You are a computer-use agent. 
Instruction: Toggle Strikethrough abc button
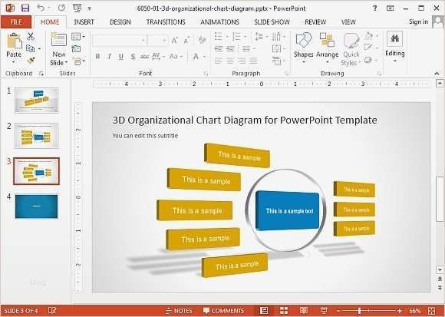pos(144,57)
